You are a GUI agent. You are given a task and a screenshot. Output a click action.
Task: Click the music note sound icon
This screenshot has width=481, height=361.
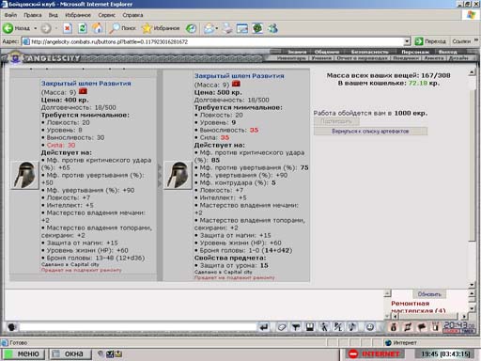[352, 327]
